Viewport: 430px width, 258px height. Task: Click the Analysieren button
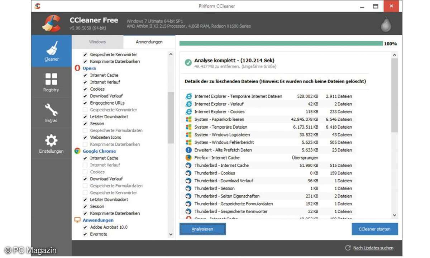[x=202, y=229]
